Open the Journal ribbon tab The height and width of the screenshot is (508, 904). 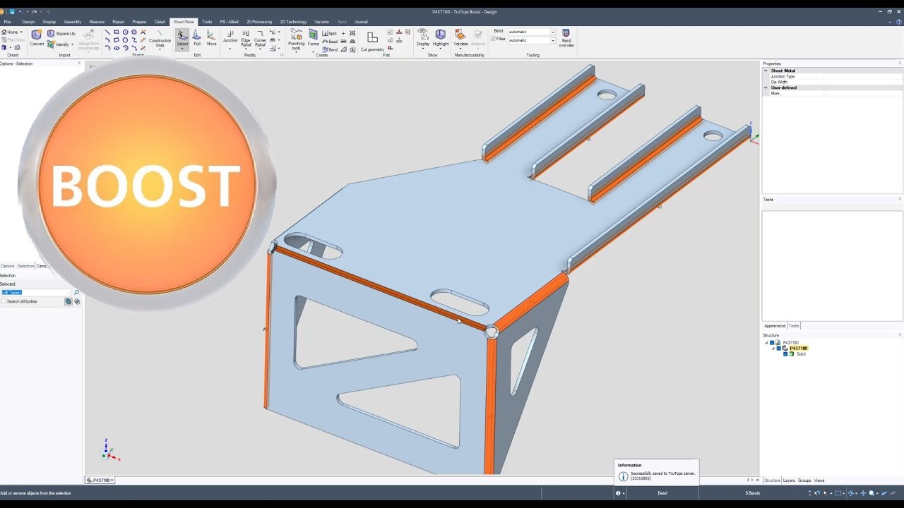pyautogui.click(x=361, y=22)
